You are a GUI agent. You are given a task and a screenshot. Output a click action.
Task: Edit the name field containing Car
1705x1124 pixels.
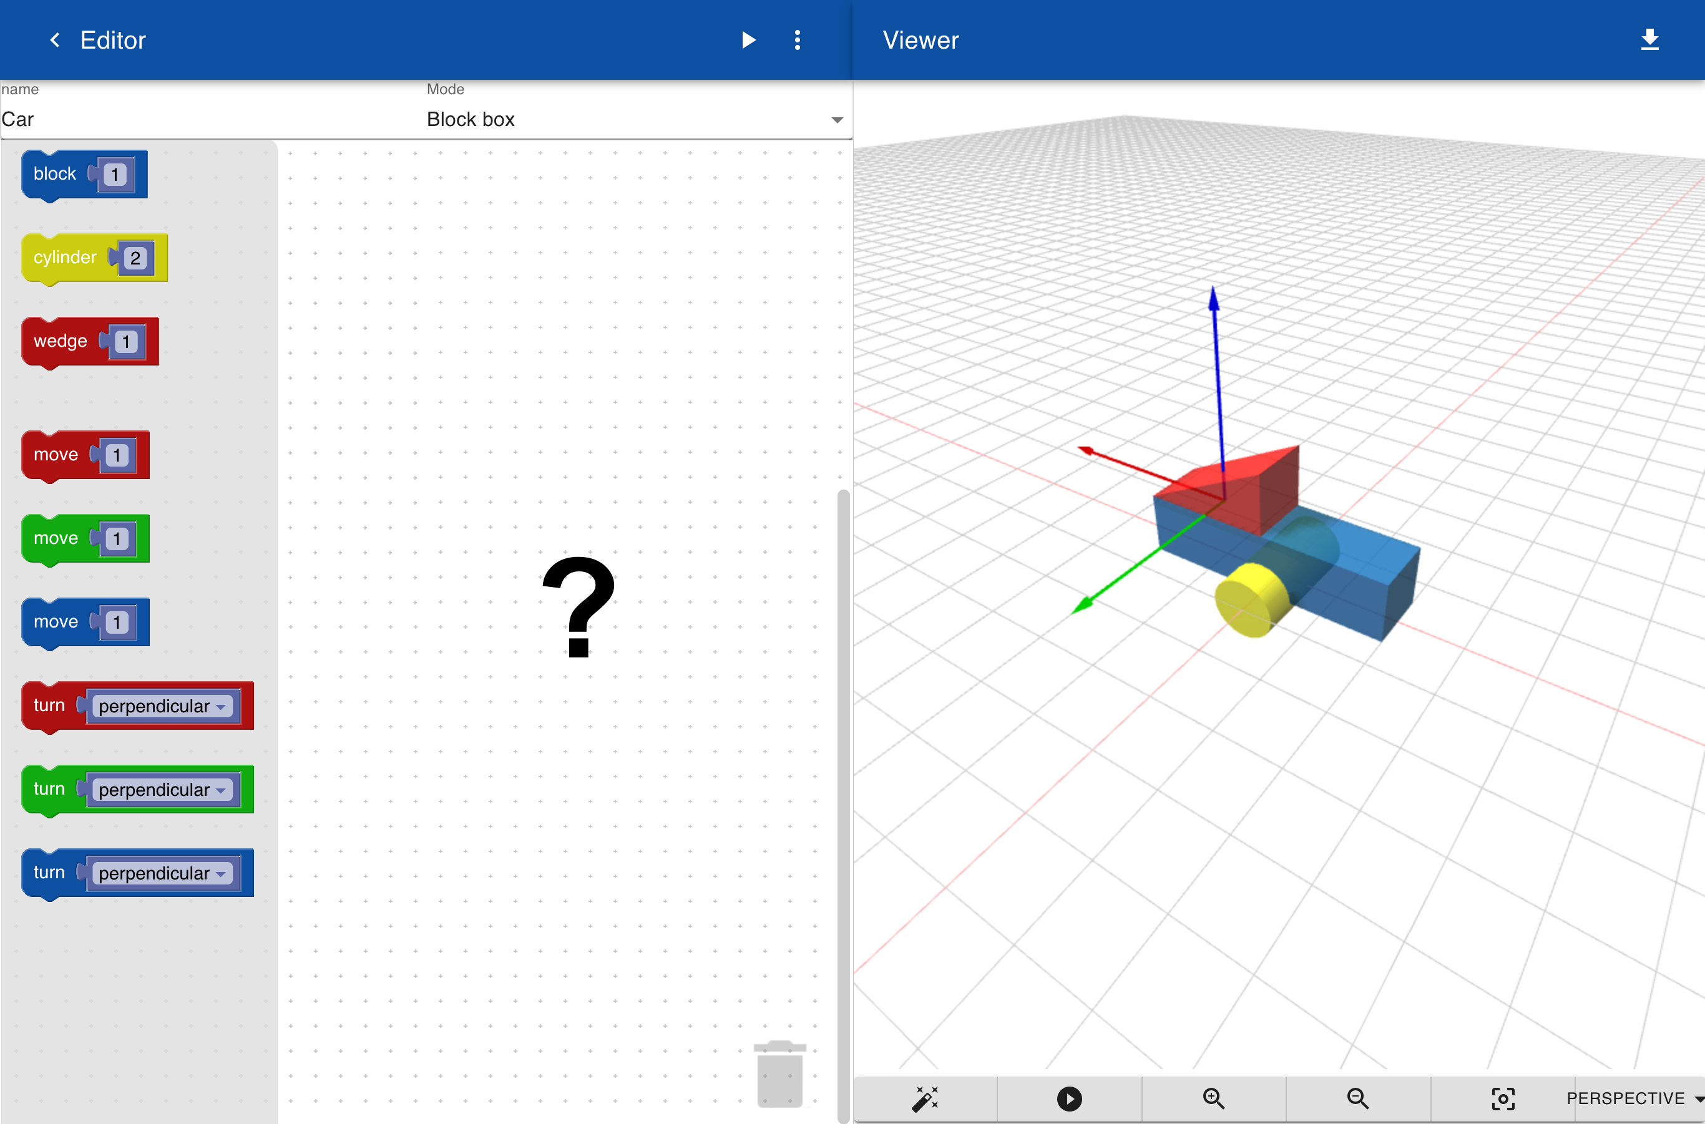pos(212,119)
